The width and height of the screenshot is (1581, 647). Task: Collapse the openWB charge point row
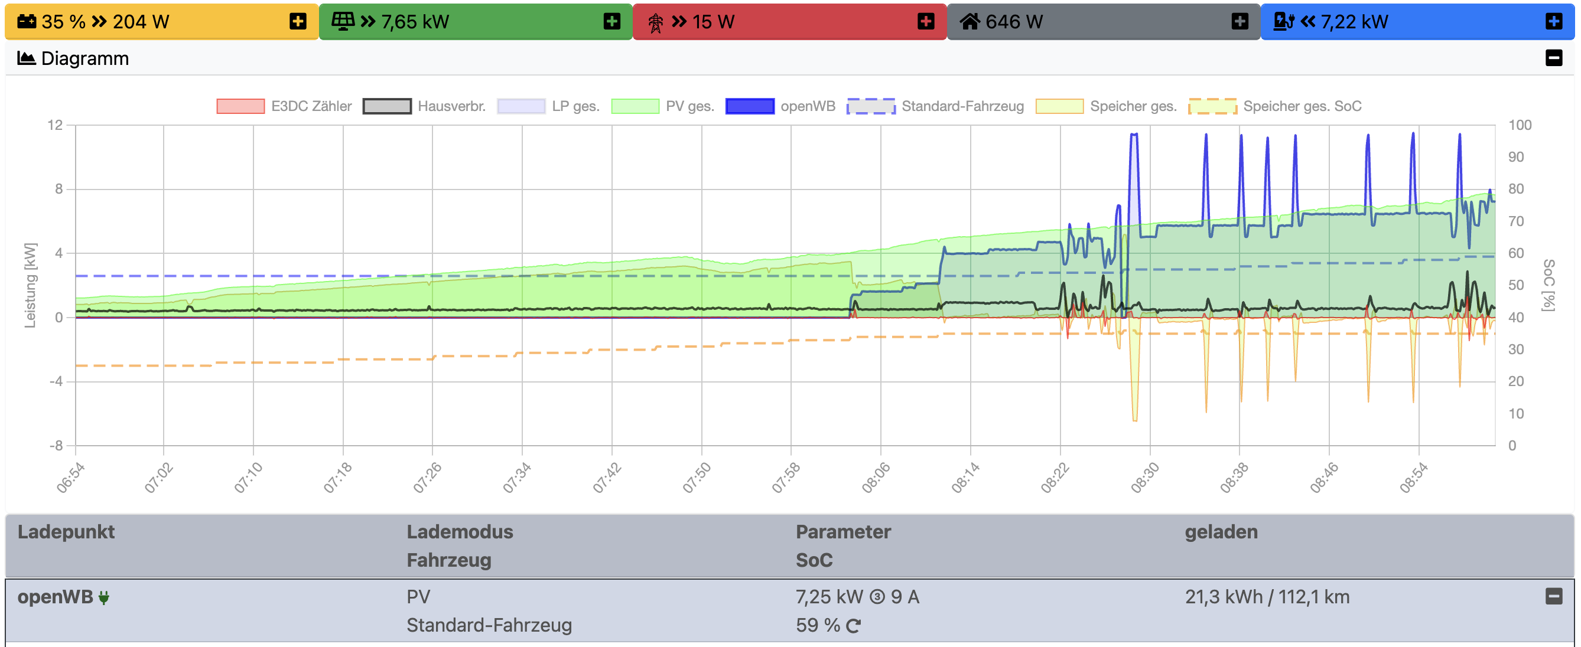tap(1553, 596)
